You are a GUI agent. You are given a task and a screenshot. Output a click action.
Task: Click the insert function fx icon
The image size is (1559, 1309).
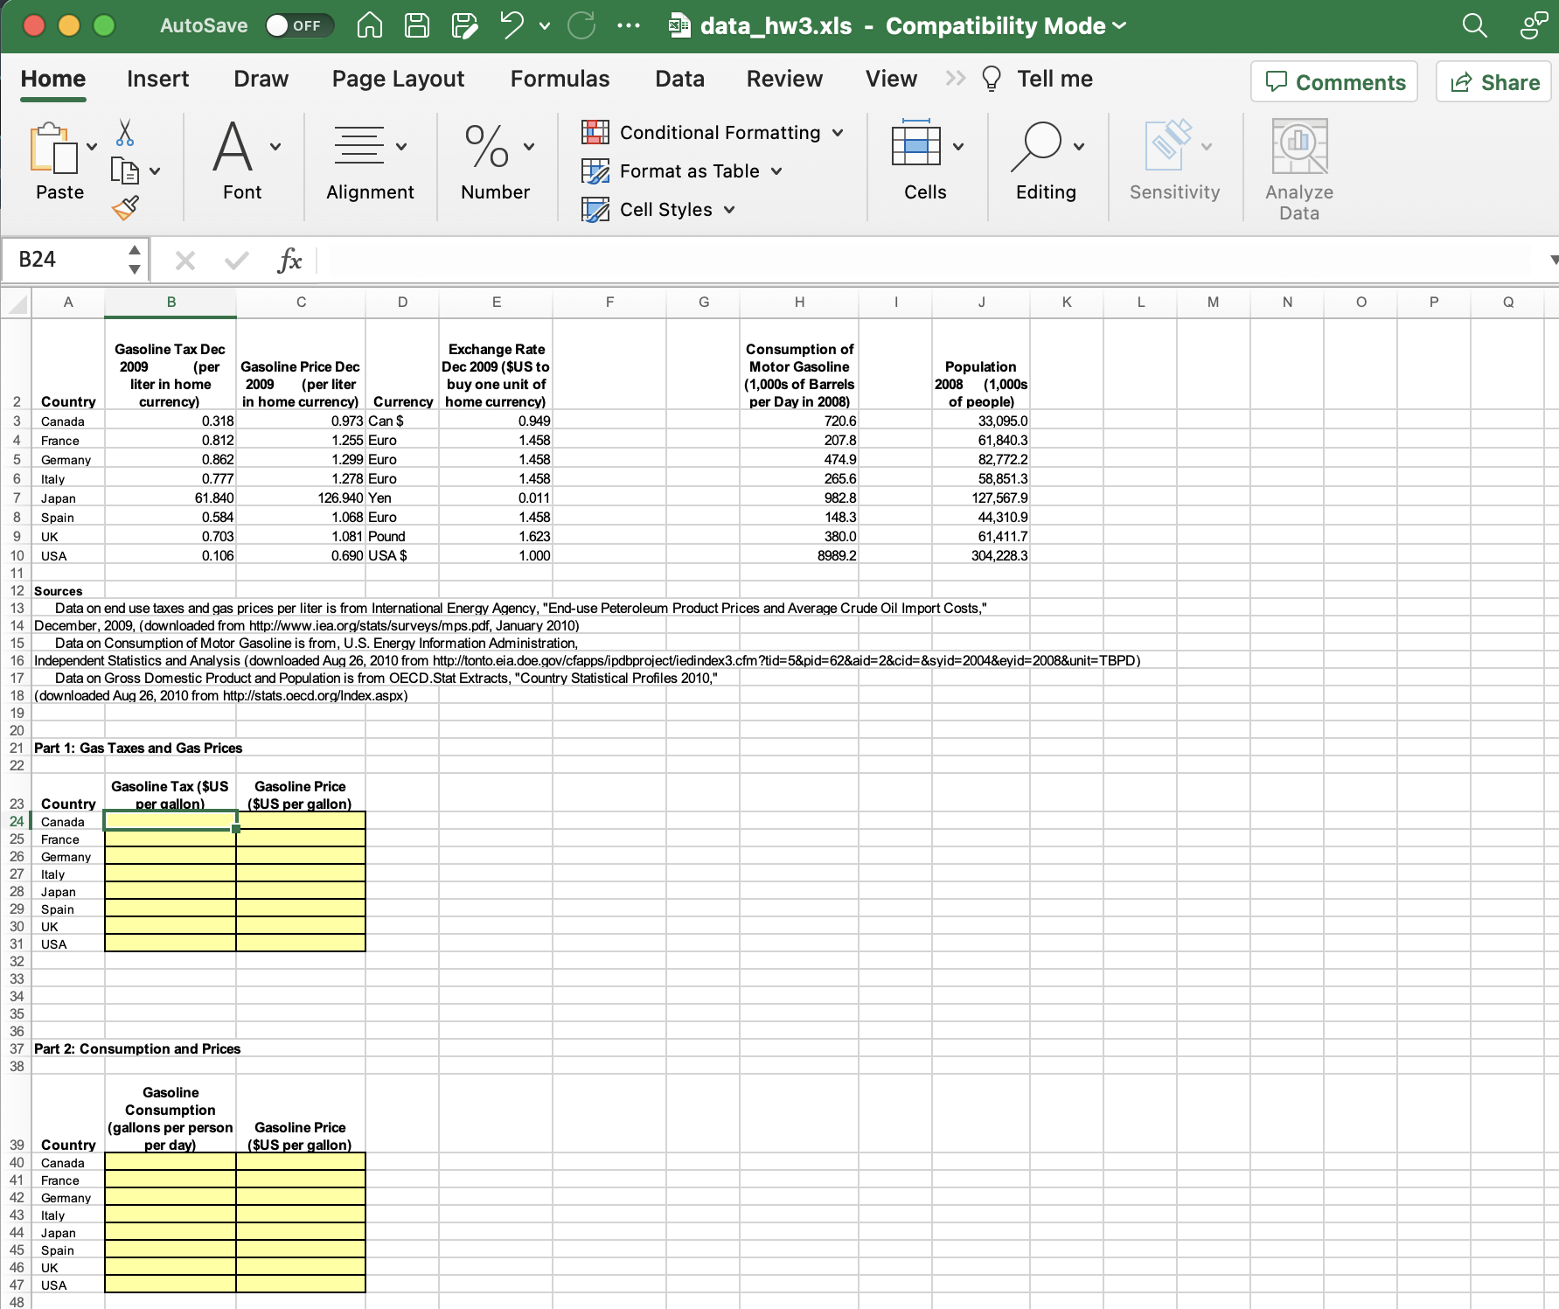click(x=289, y=260)
